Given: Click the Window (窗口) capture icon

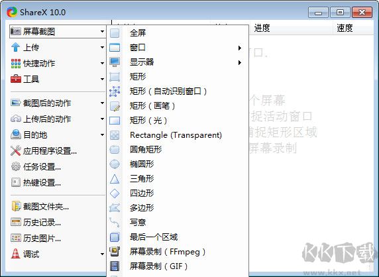Looking at the screenshot, I should (x=115, y=47).
